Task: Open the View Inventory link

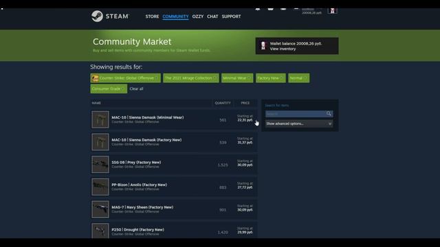Action: [283, 49]
